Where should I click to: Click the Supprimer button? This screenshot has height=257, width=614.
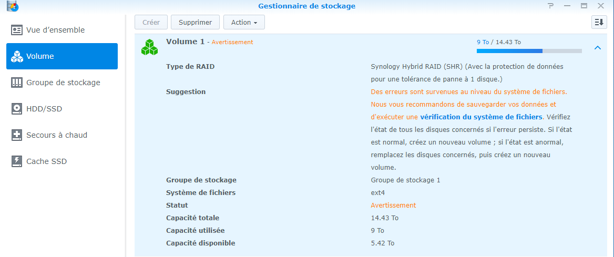[195, 22]
